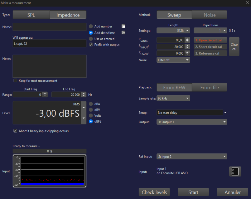This screenshot has height=199, width=251.
Task: Open the Add number settings icon
Action: pyautogui.click(x=123, y=26)
